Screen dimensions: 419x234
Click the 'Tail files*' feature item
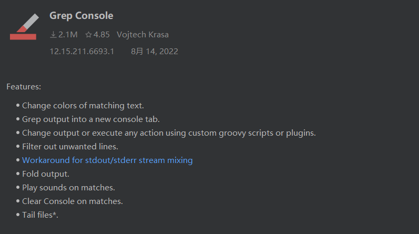tap(40, 215)
